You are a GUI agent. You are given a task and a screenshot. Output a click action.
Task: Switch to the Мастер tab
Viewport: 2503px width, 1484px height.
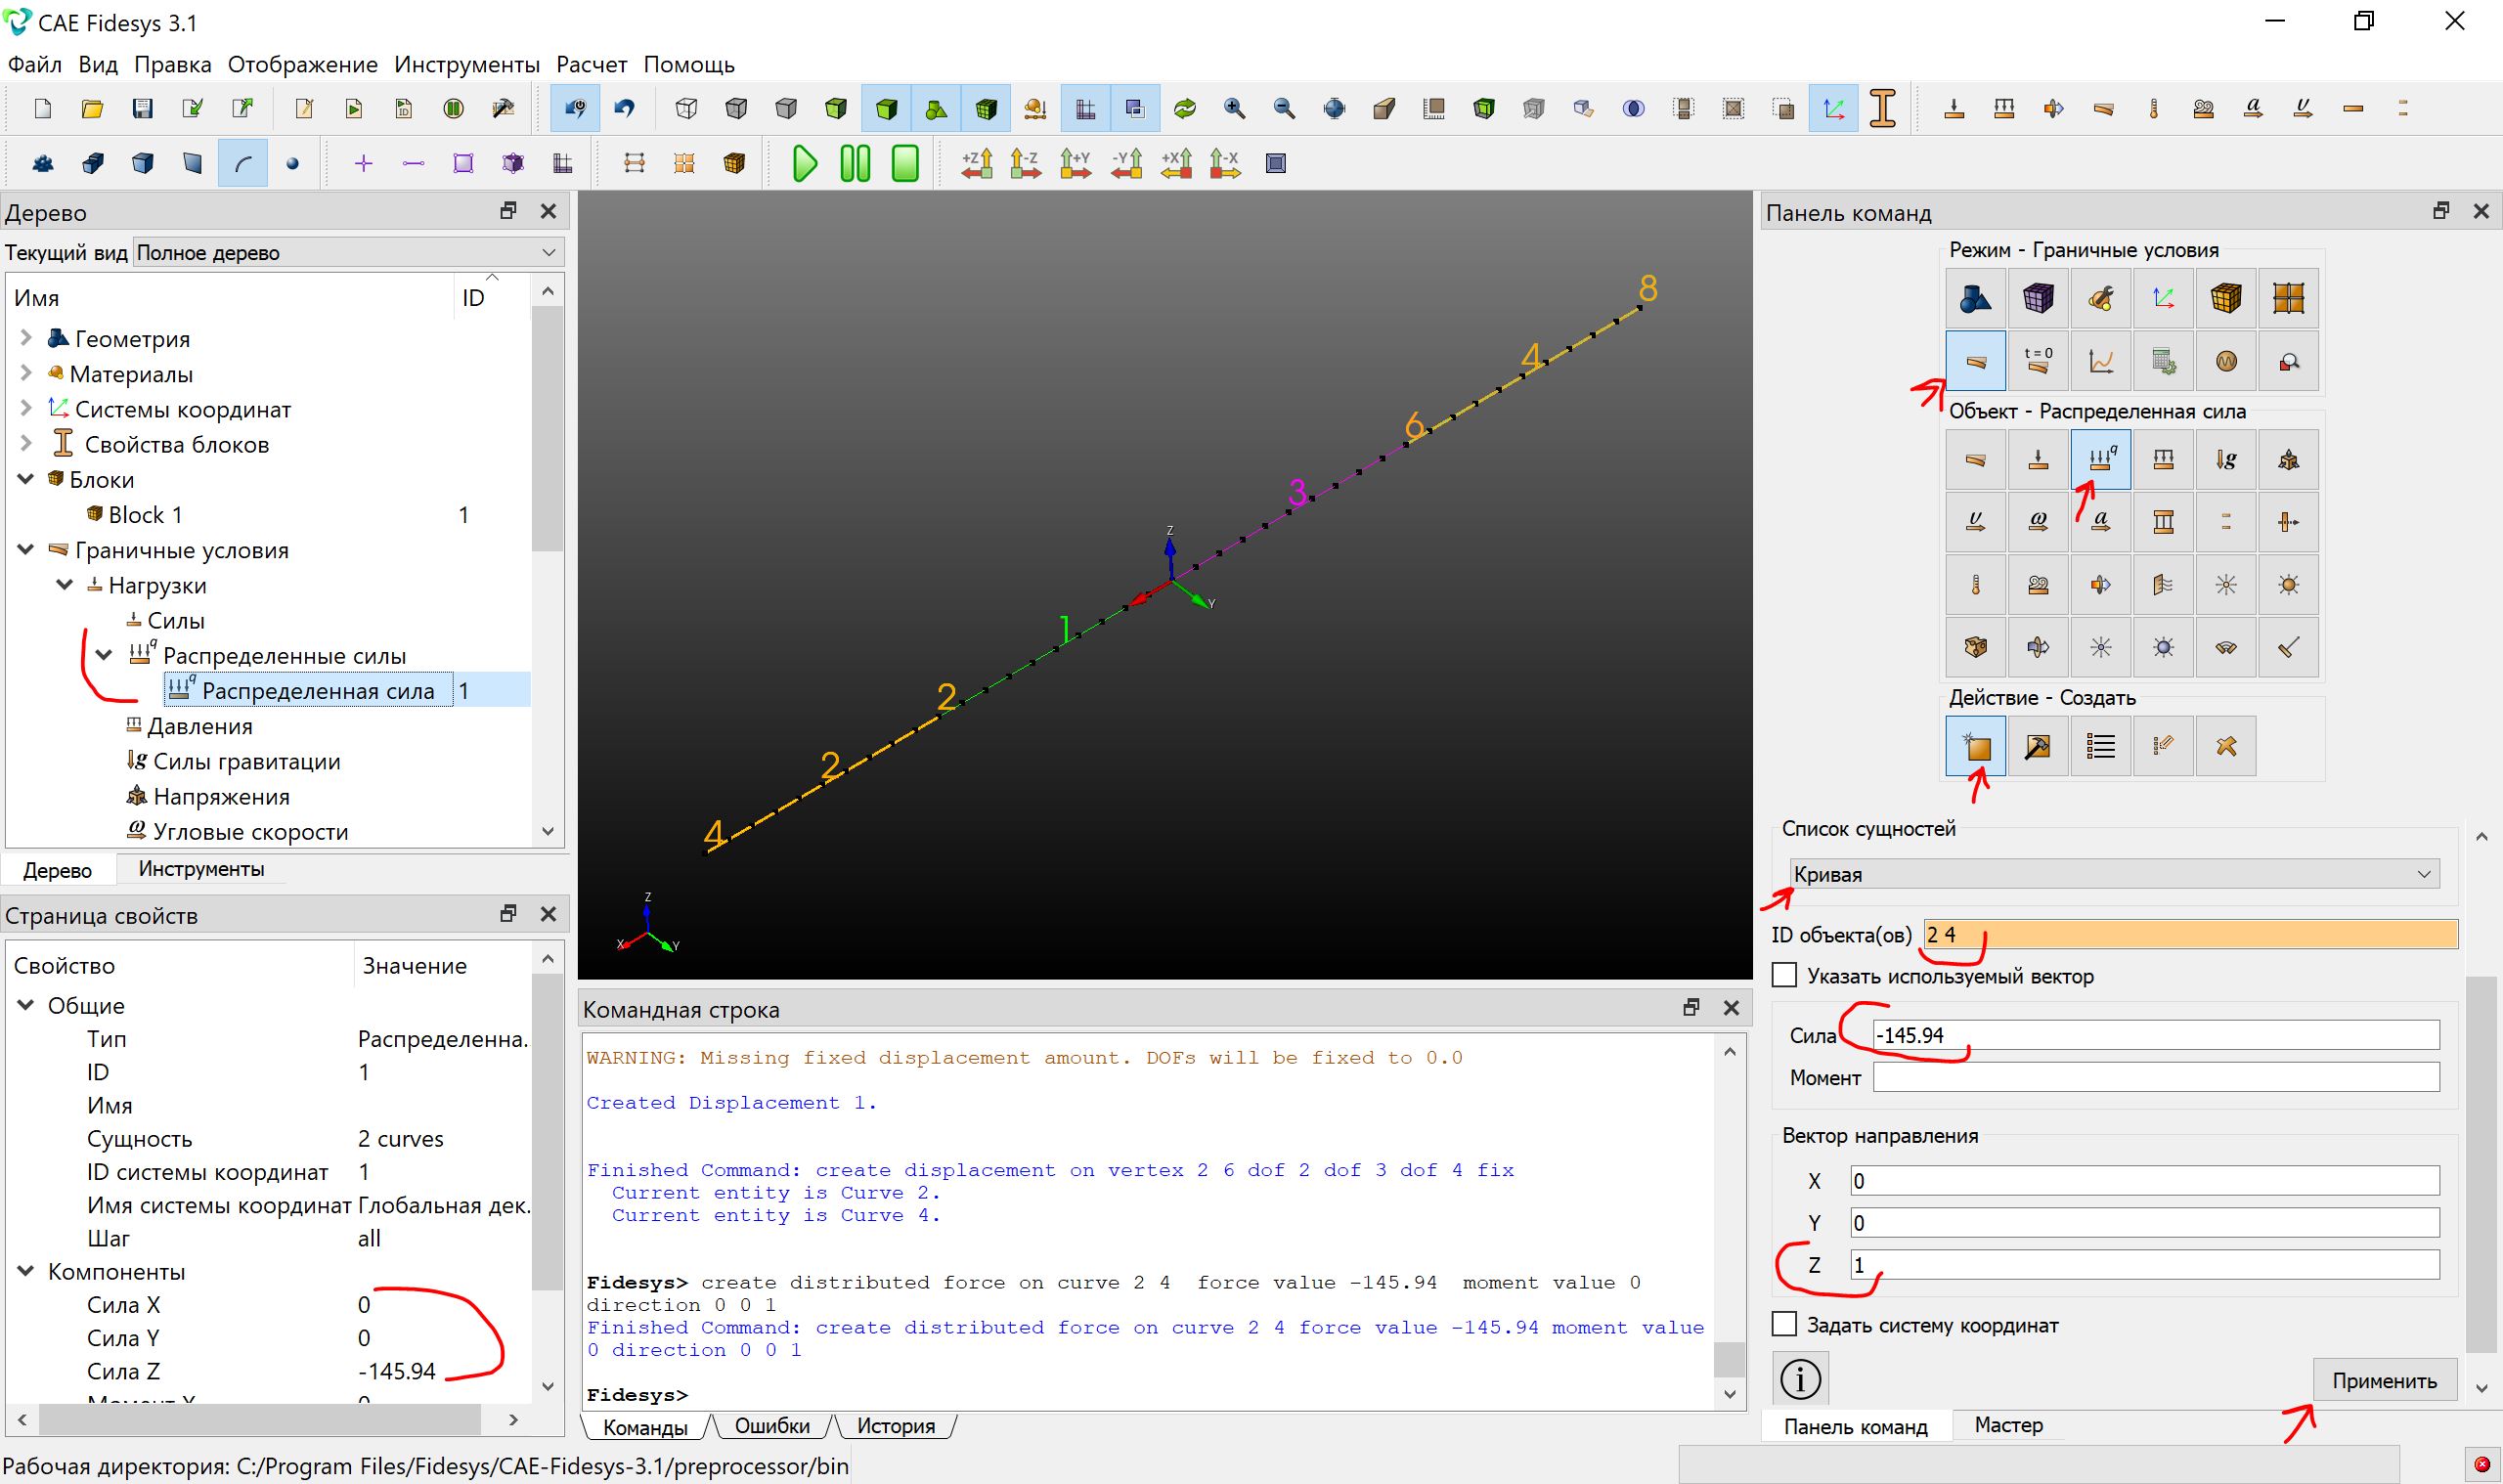click(x=2008, y=1425)
